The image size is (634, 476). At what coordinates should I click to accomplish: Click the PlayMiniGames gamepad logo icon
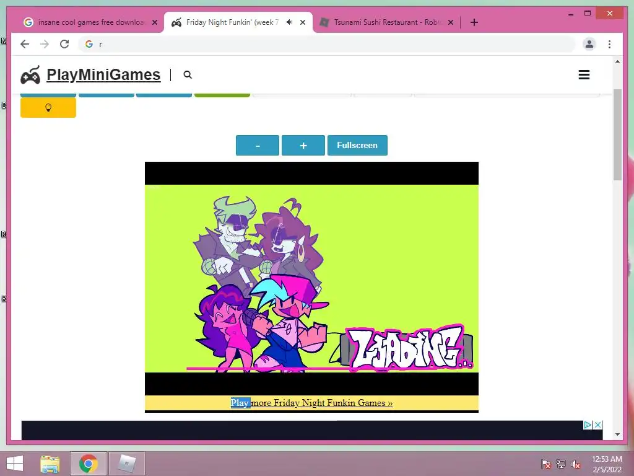[x=30, y=75]
